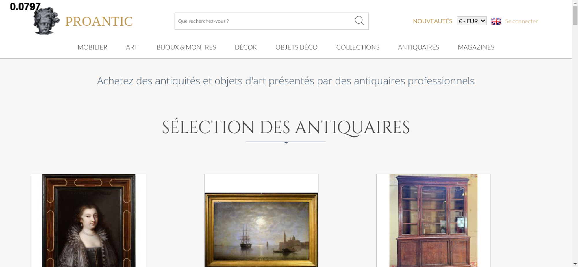Click the NOUVEAUTÉS link
Viewport: 578px width, 267px height.
coord(432,21)
